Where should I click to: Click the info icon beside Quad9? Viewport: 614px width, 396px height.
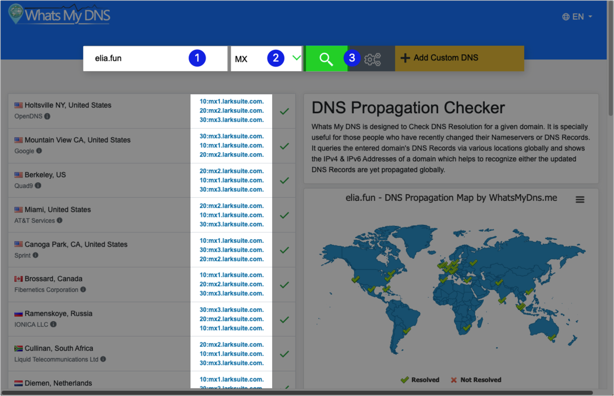38,186
